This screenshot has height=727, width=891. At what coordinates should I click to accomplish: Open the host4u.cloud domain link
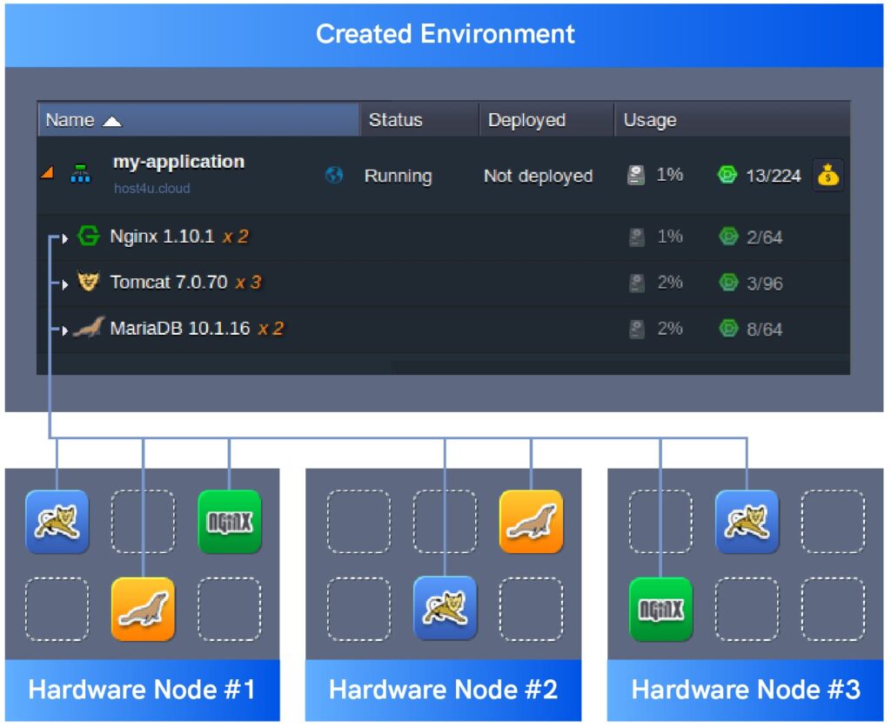(151, 189)
